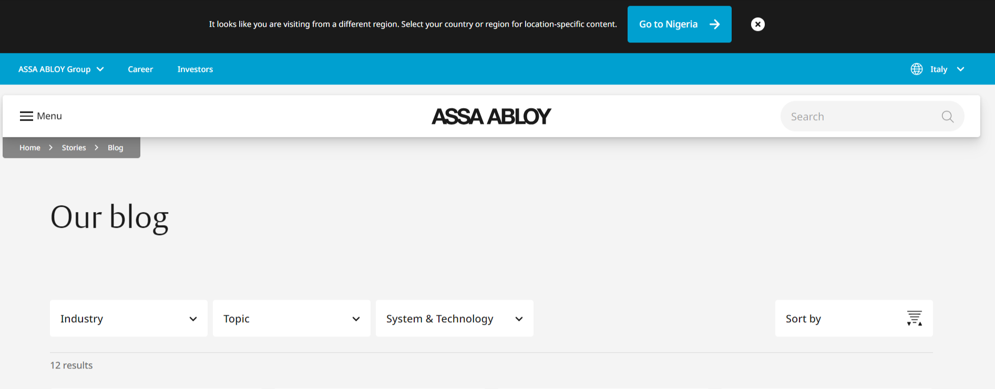This screenshot has width=995, height=389.
Task: Click the ASSA ABLOY logo
Action: [491, 116]
